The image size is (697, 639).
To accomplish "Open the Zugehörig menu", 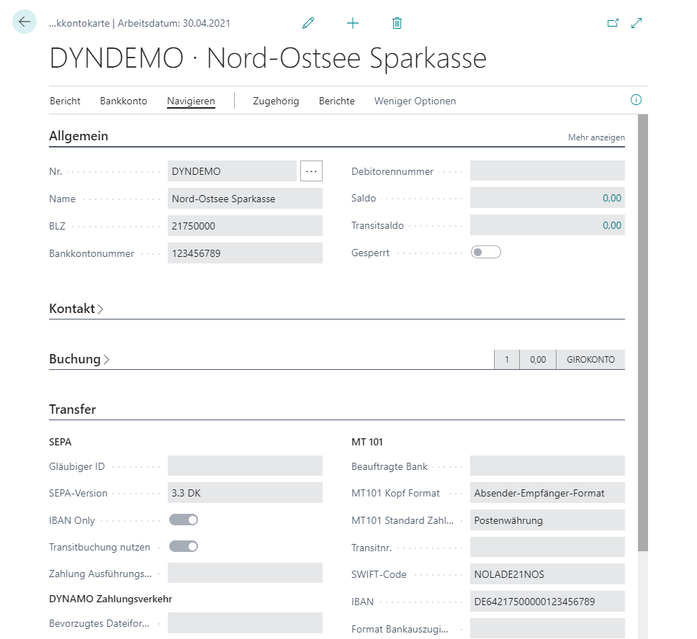I will (x=276, y=101).
